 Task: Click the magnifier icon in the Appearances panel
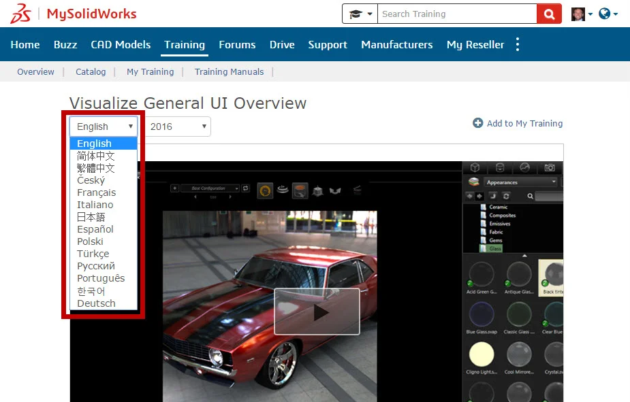tap(530, 196)
